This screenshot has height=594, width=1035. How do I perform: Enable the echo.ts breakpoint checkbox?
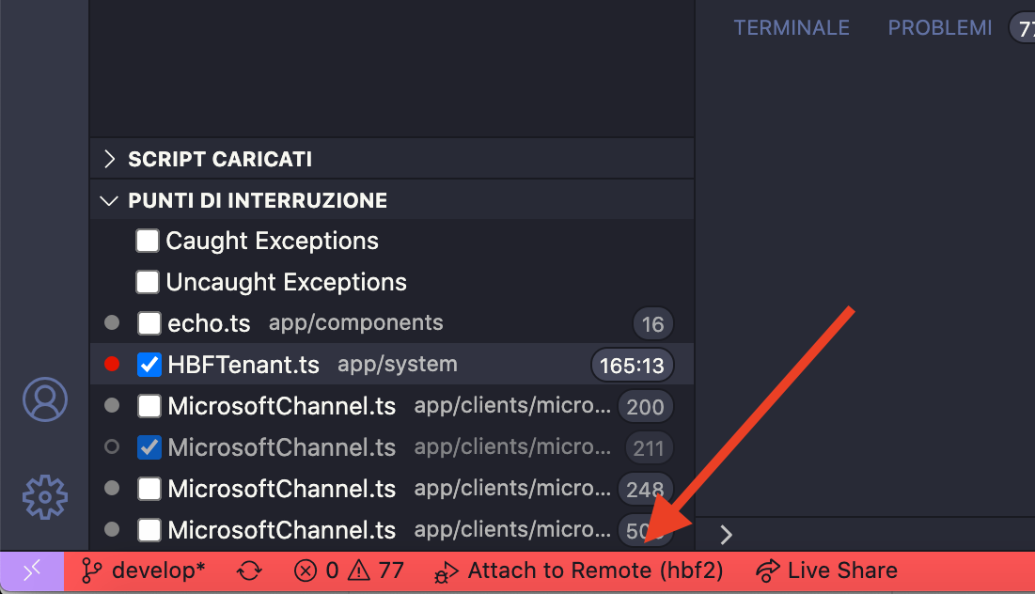tap(149, 323)
